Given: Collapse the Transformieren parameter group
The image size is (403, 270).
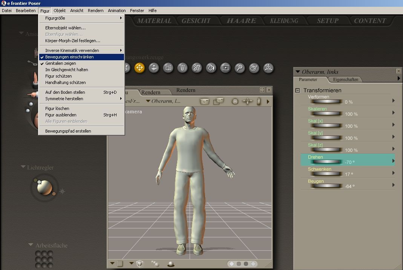Looking at the screenshot, I should [297, 90].
